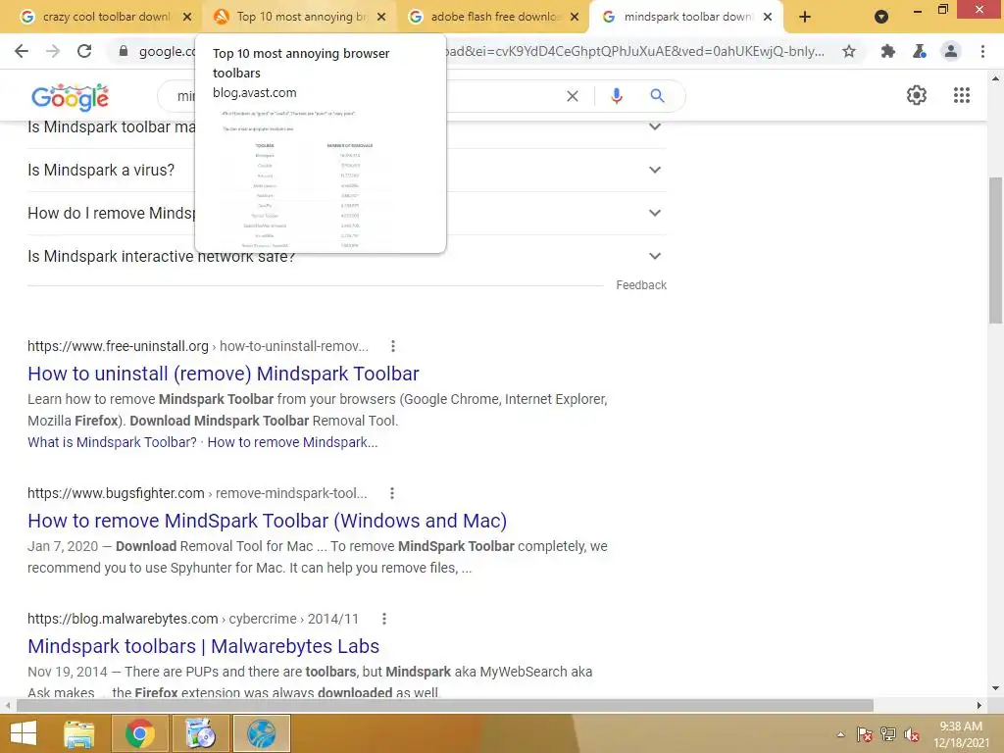Image resolution: width=1004 pixels, height=753 pixels.
Task: Go to Google homepage via logo
Action: click(x=70, y=97)
